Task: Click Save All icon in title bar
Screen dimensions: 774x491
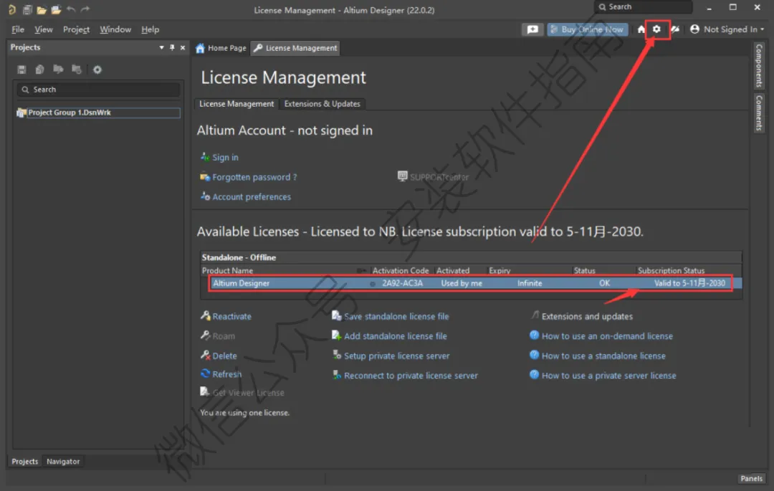Action: [x=27, y=9]
